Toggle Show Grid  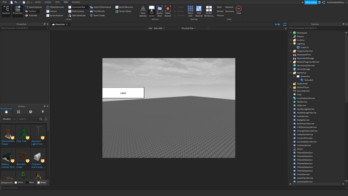click(x=190, y=11)
